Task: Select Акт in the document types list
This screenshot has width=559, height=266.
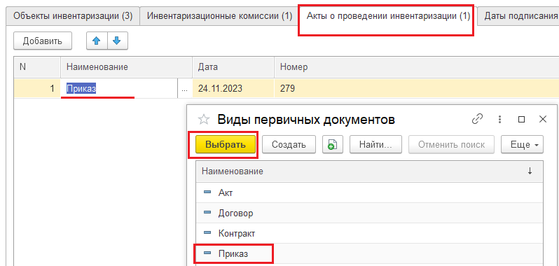Action: [x=369, y=192]
